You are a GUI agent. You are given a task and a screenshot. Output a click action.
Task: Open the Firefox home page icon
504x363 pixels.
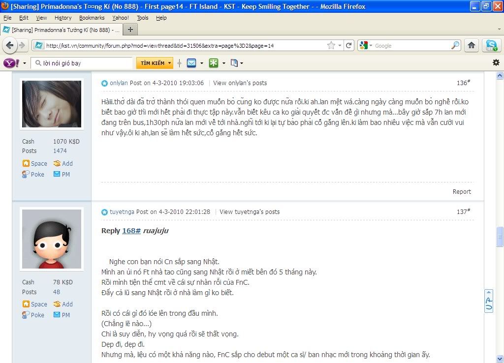[472, 45]
